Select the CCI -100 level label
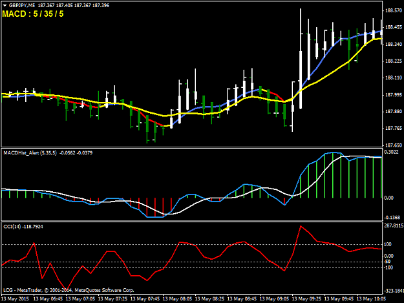Viewport: 404px width, 303px height. click(x=388, y=267)
